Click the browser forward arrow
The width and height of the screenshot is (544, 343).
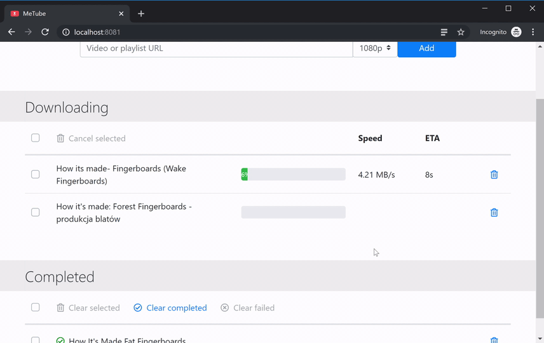click(x=28, y=32)
